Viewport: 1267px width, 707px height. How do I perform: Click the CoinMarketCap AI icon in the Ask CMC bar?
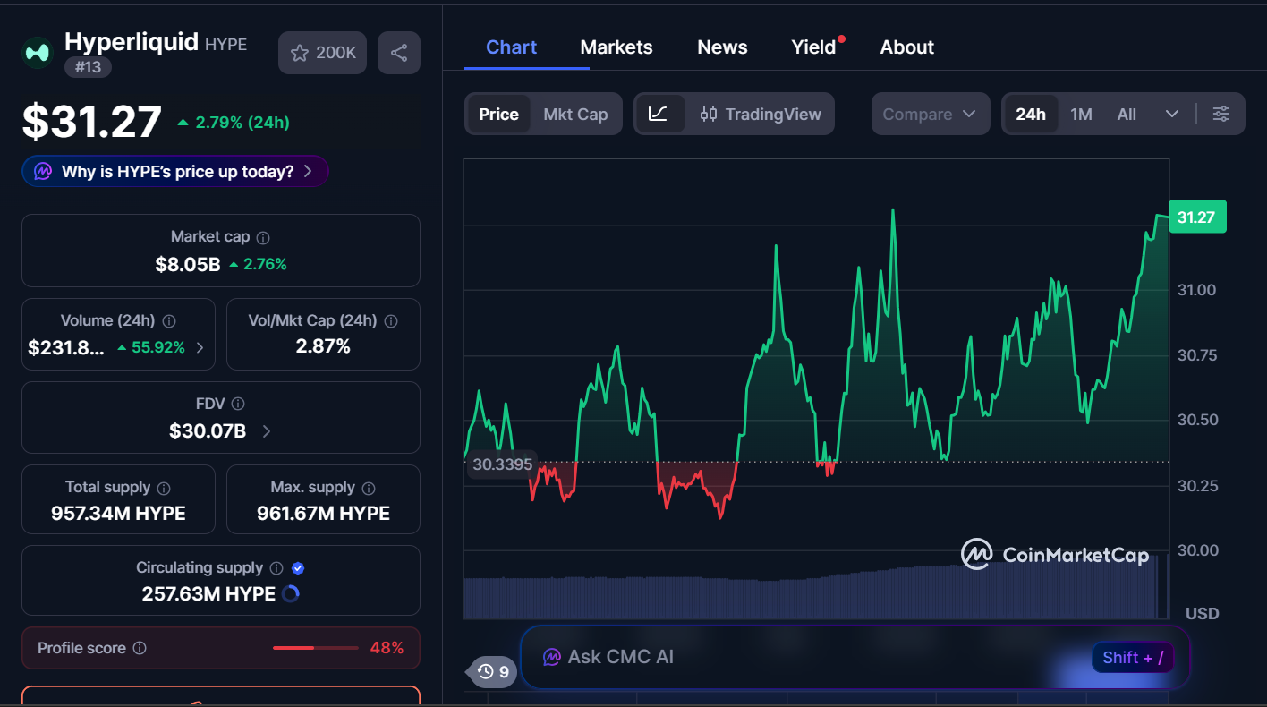point(550,656)
